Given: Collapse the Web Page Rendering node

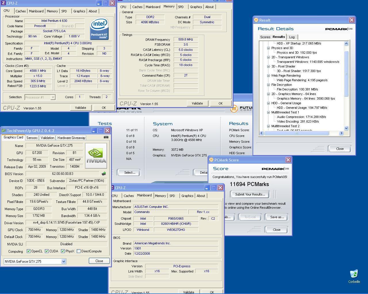Looking at the screenshot, I should point(269,76).
